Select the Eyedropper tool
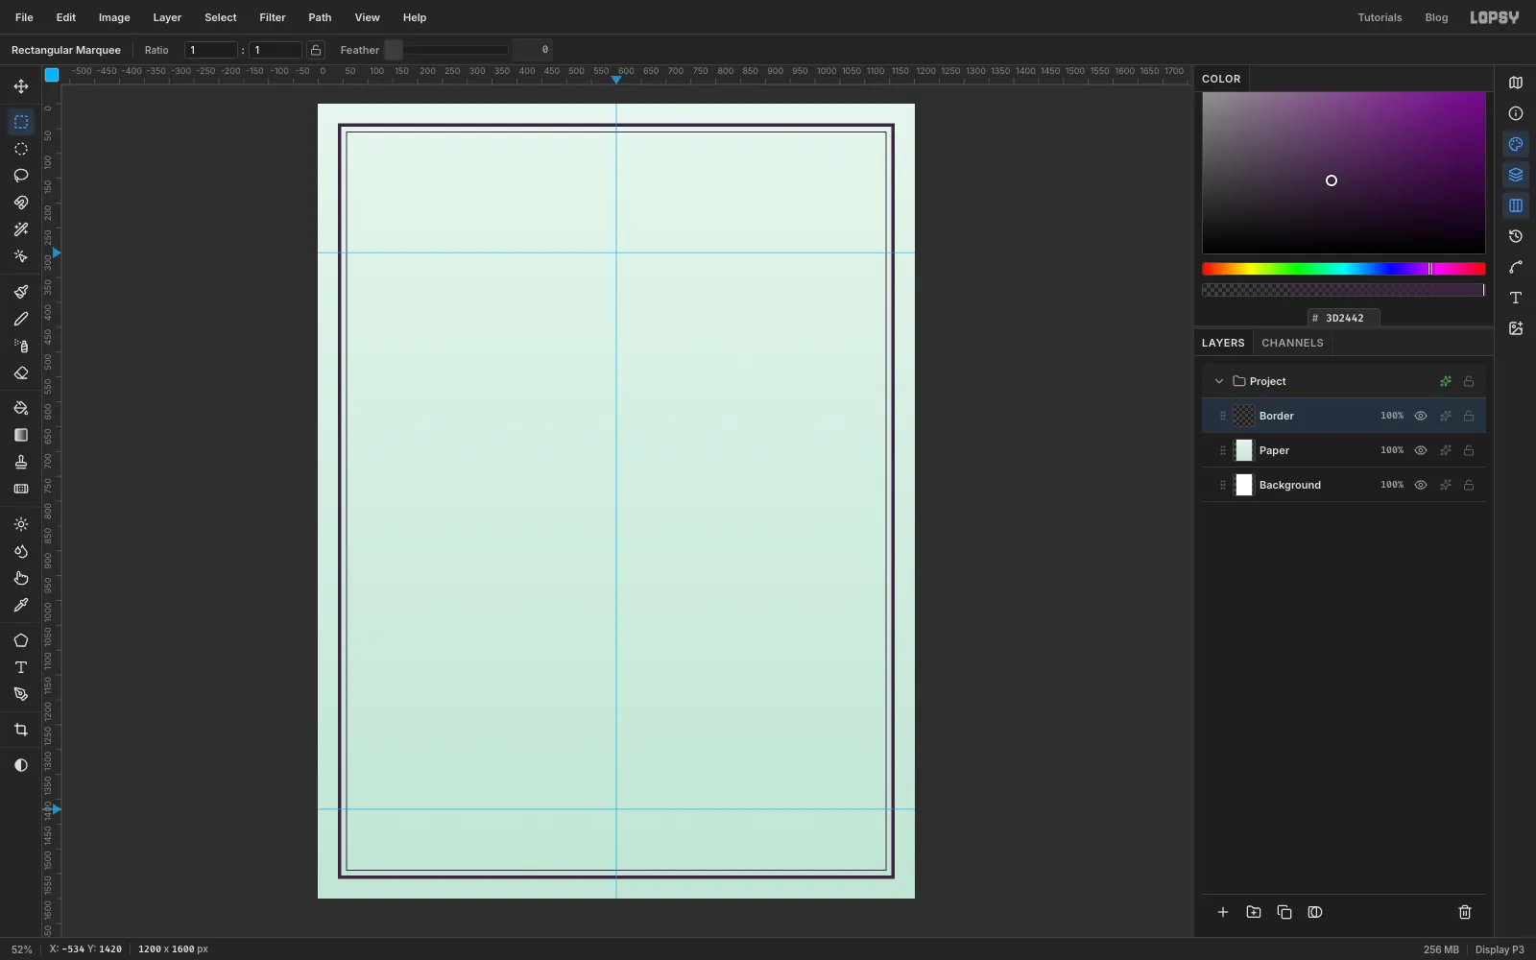The width and height of the screenshot is (1536, 960). (21, 605)
